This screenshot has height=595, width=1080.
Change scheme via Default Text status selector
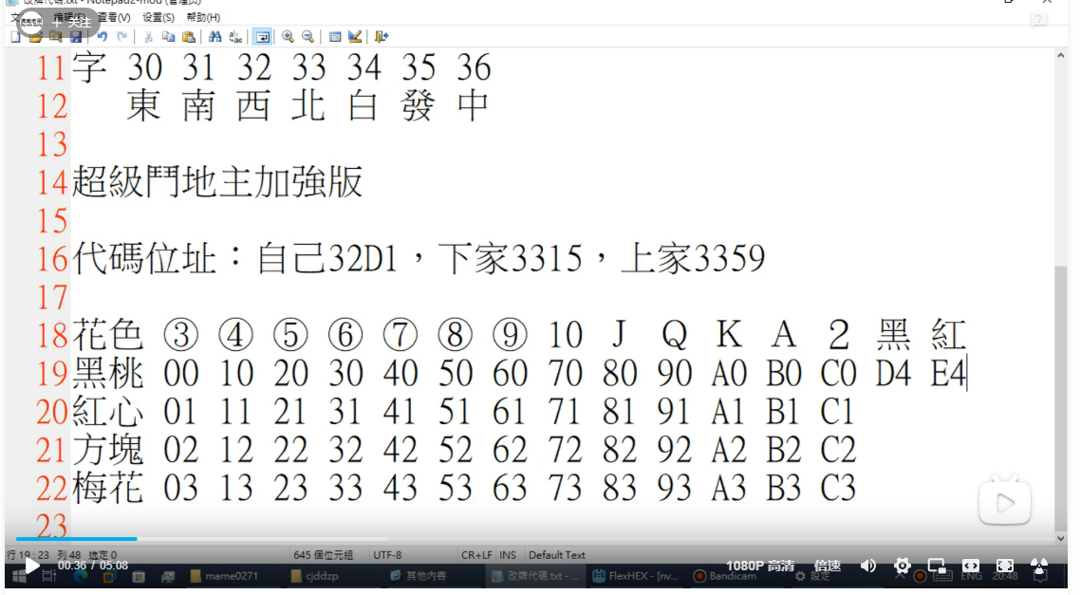coord(560,555)
